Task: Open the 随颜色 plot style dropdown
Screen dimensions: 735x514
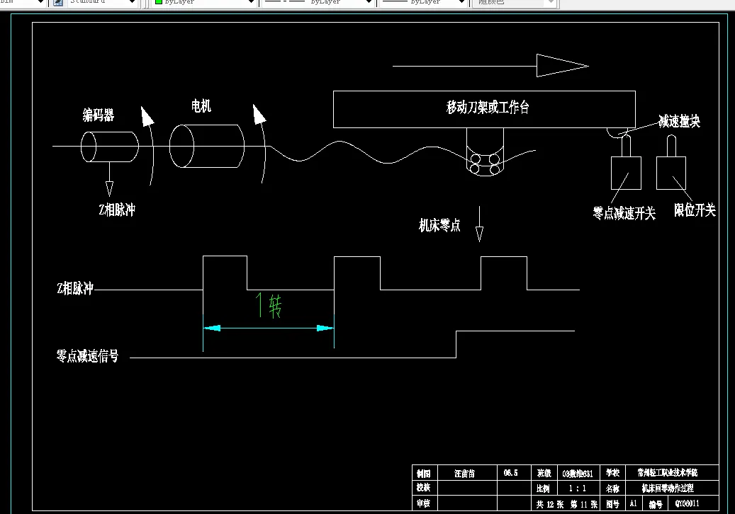Action: [551, 3]
